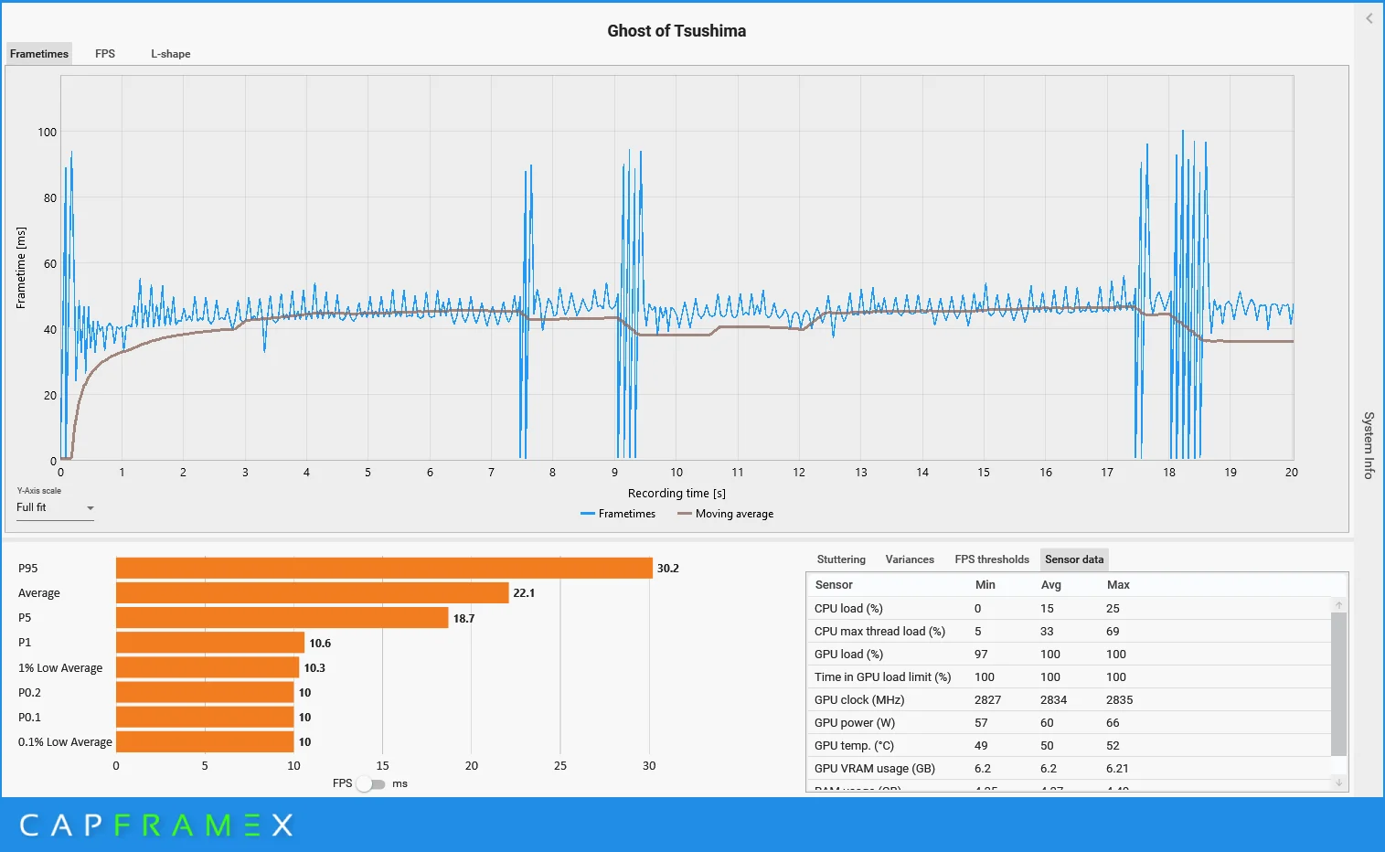Toggle the FPS/ms unit switch
Viewport: 1385px width, 852px height.
(x=371, y=784)
